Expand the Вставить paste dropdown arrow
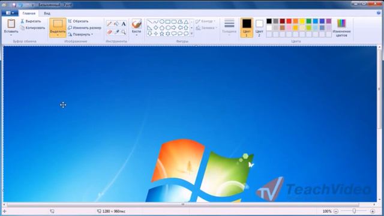 tap(11, 35)
